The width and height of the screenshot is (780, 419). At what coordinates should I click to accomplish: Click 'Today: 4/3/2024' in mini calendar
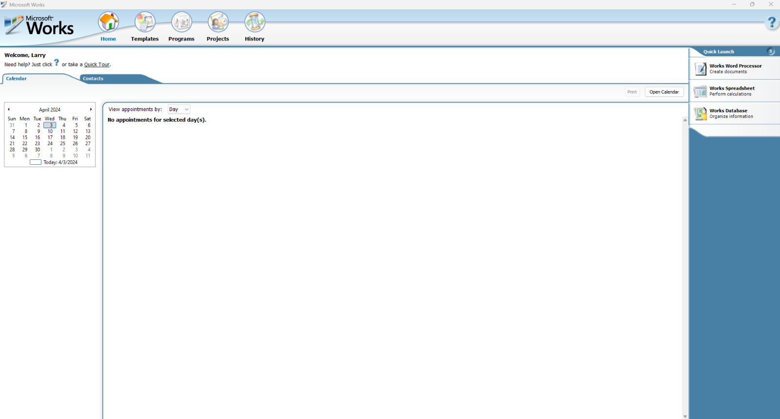60,162
